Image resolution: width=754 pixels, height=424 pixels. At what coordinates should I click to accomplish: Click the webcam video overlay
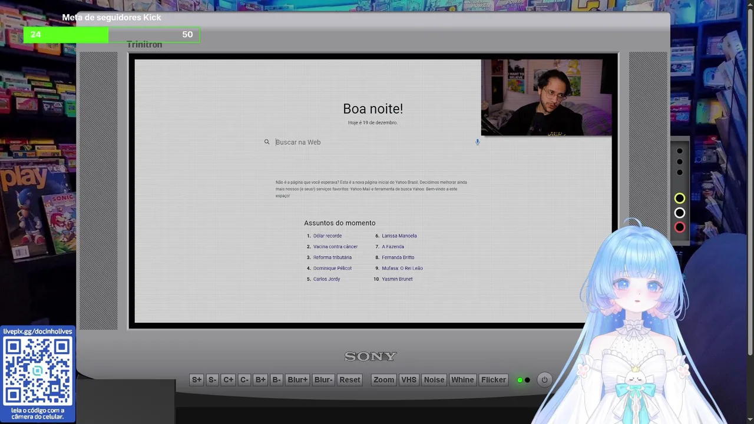click(x=546, y=97)
